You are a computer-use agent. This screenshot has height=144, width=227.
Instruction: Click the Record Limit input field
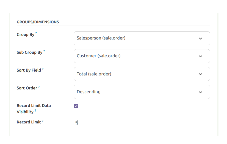click(x=142, y=123)
